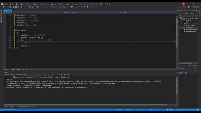Viewport: 201px width, 113px height.
Task: Open the Окно menu
Action: 69,4
